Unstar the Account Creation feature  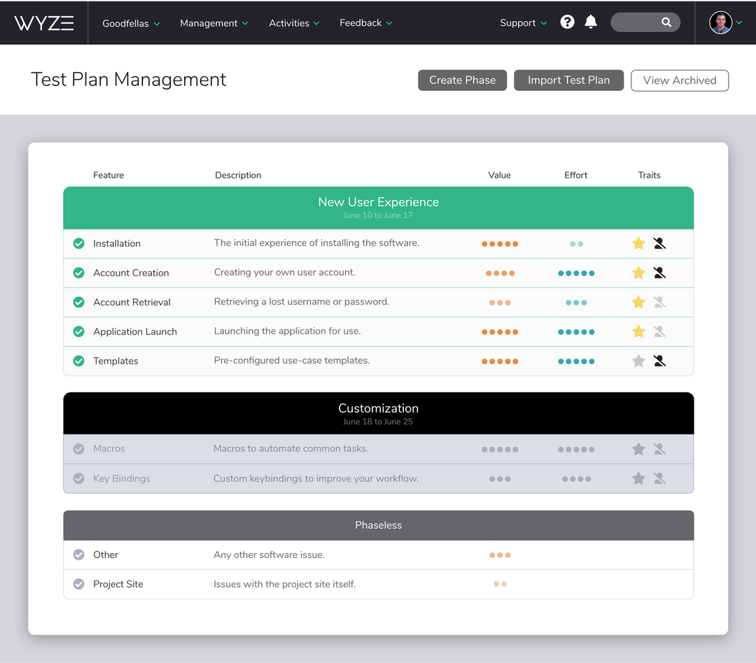(638, 273)
